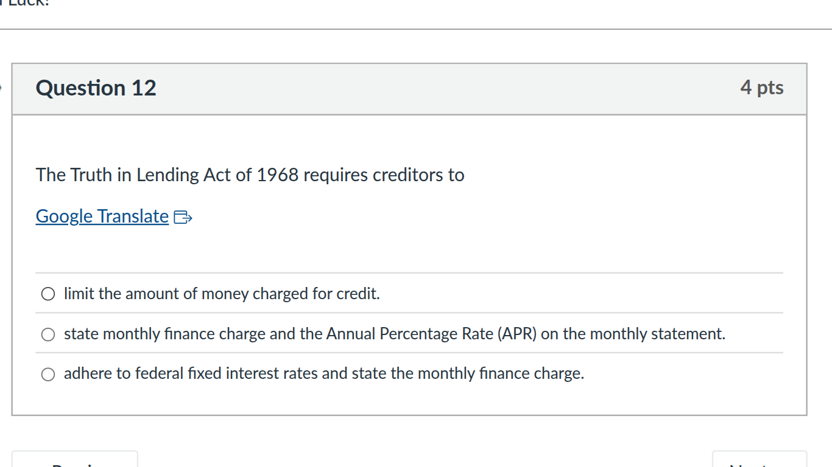The width and height of the screenshot is (832, 467).
Task: Choose the answer about monthly finance charge and APR
Action: coord(48,333)
